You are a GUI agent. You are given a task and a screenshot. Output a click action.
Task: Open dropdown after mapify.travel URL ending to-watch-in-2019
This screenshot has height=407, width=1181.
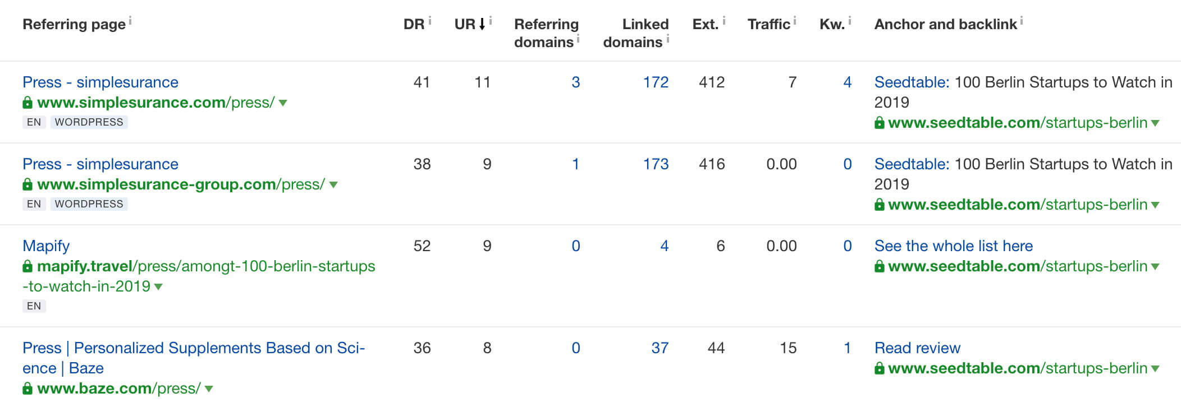[x=158, y=287]
